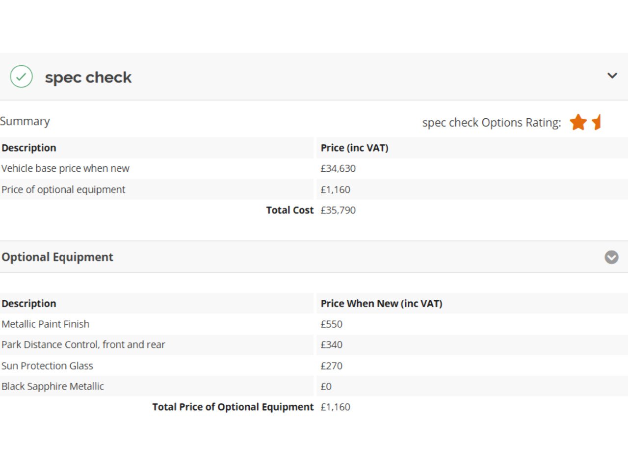Click the green checkmark circle icon

(21, 77)
